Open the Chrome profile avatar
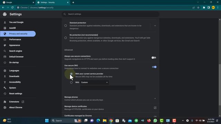The image size is (221, 124). coord(213,8)
